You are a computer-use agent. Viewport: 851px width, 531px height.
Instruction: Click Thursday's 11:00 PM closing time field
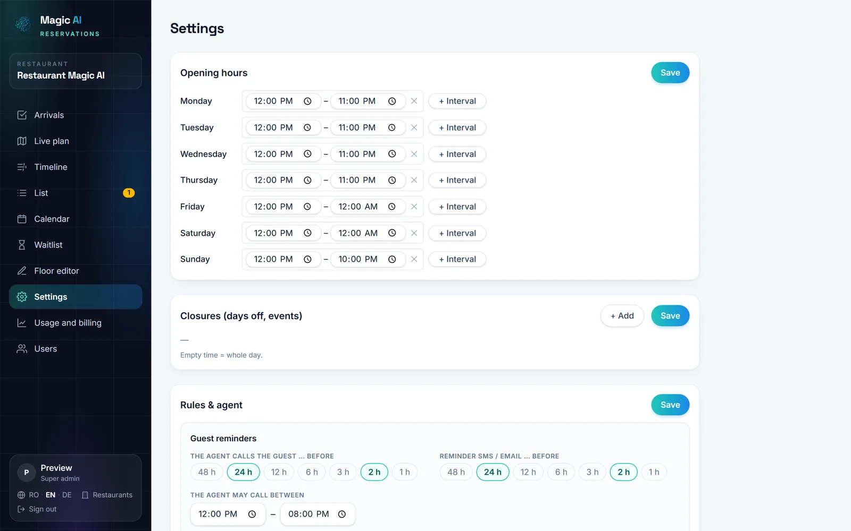tap(368, 180)
